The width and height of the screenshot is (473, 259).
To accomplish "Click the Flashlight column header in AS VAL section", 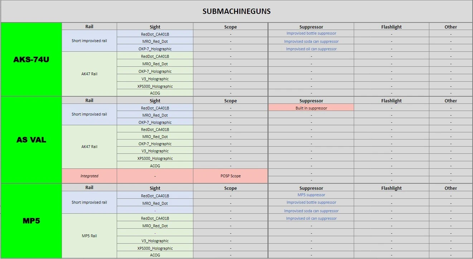I will tap(391, 101).
